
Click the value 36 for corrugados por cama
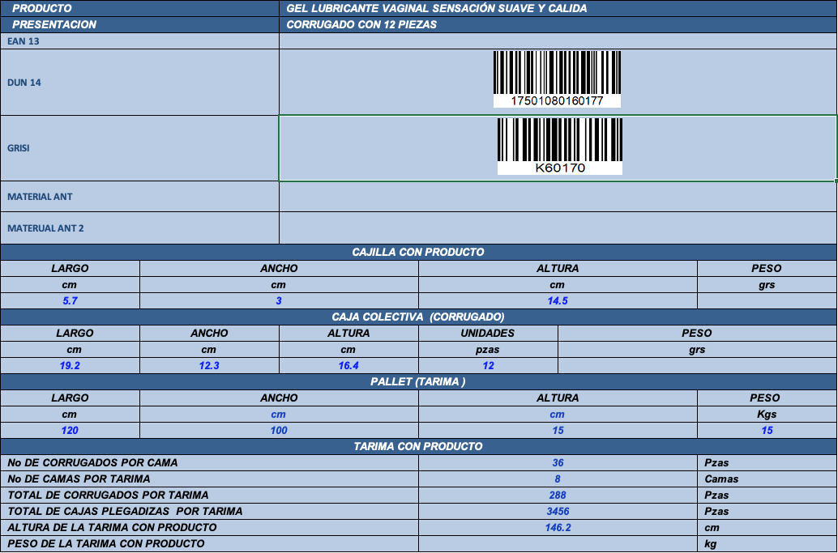(x=558, y=463)
